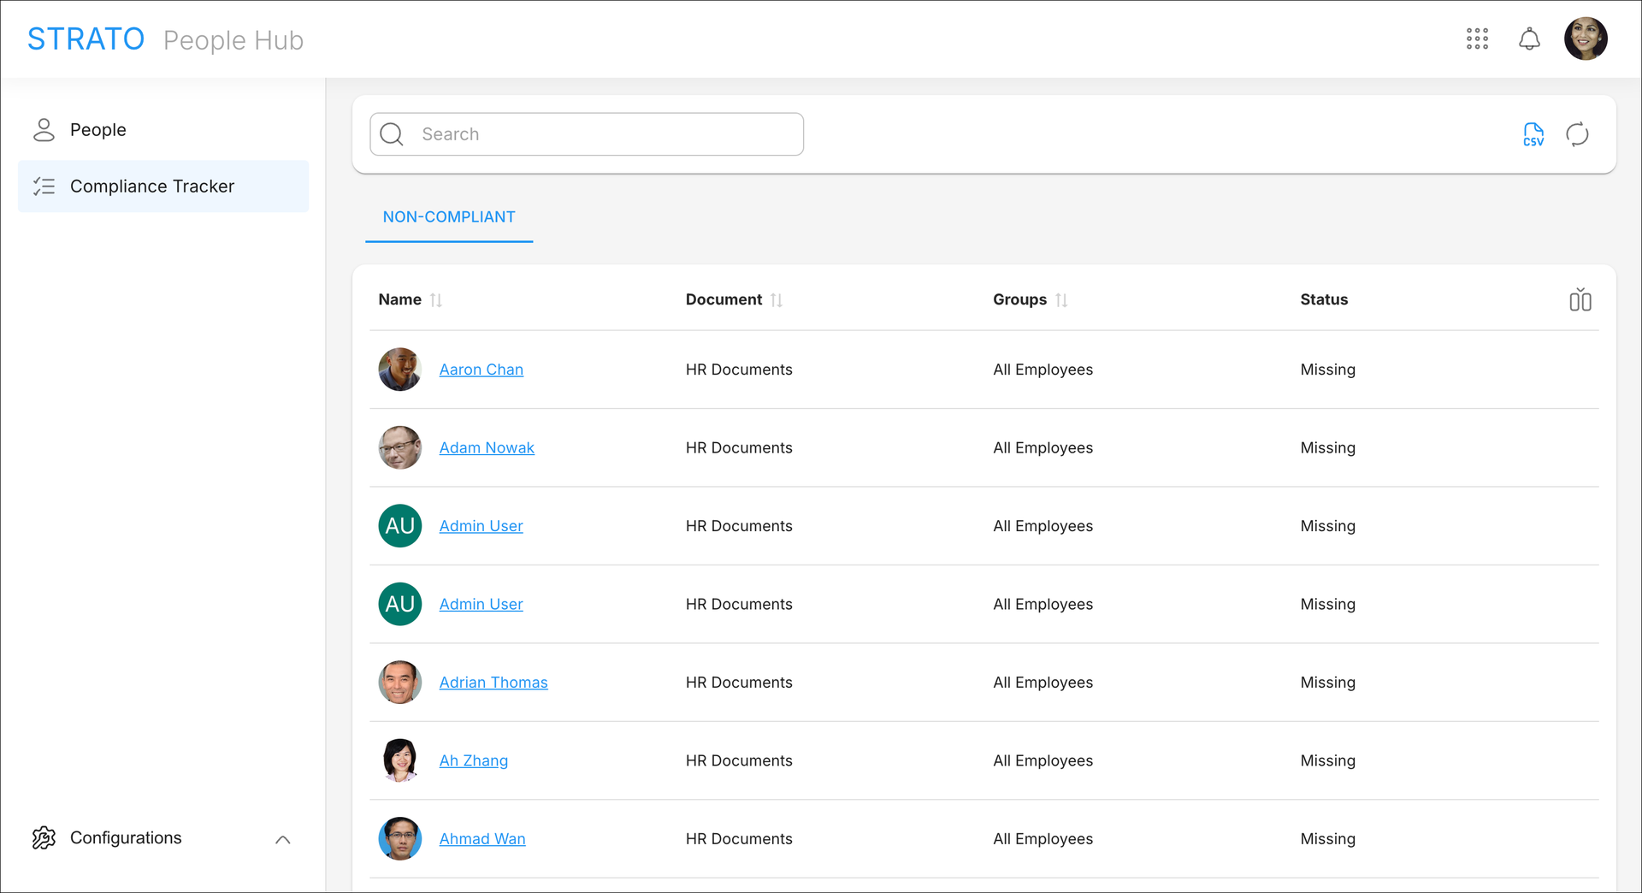
Task: Collapse the Configurations section chevron
Action: tap(283, 839)
